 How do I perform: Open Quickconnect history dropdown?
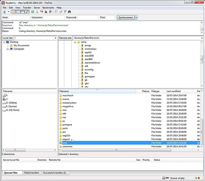[136, 17]
